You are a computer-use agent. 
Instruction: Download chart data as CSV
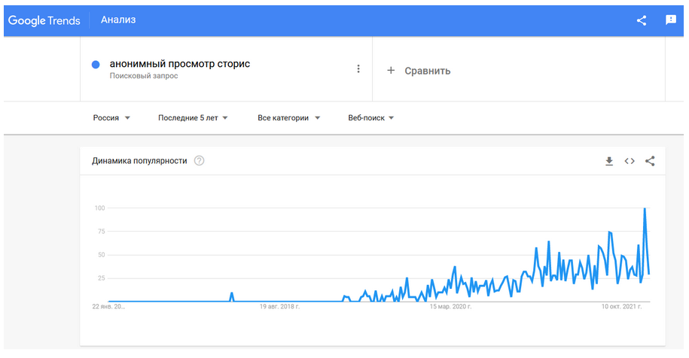609,161
